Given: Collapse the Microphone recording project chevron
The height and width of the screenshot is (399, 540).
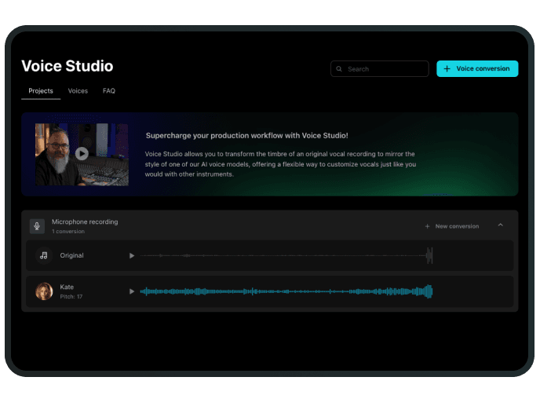Looking at the screenshot, I should tap(501, 225).
